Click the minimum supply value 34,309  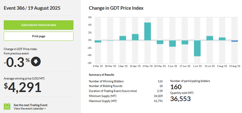(159, 96)
